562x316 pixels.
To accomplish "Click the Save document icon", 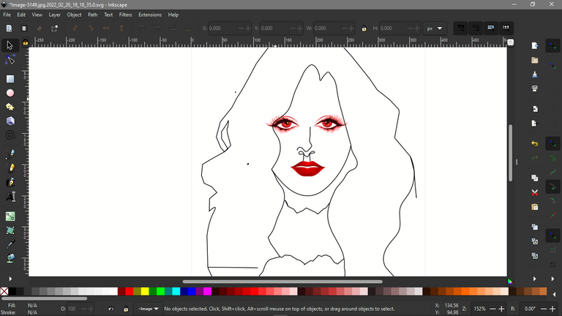I will tap(534, 75).
